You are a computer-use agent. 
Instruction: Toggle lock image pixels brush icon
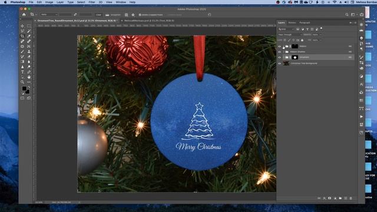289,40
